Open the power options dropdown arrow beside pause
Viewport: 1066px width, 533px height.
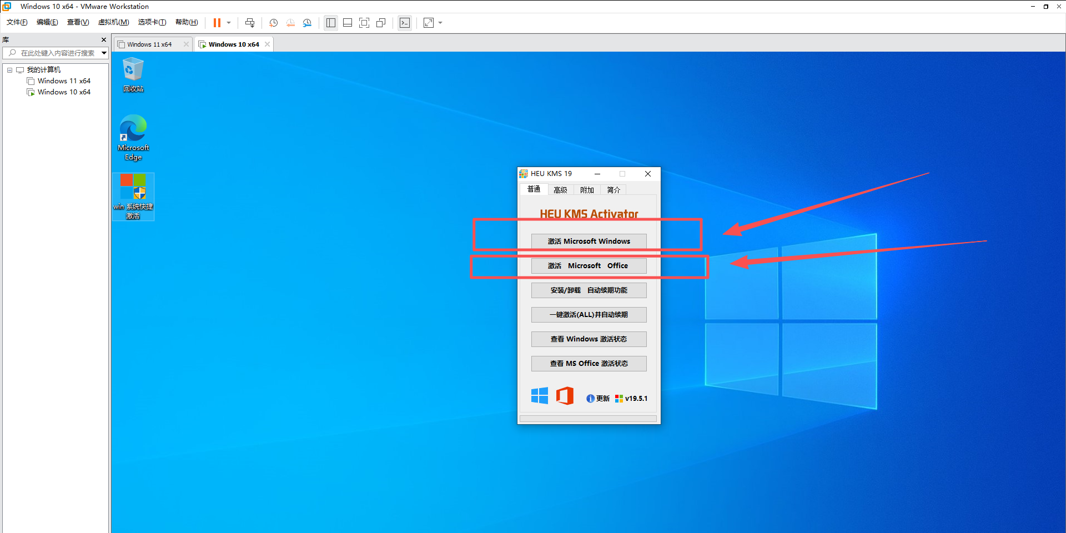[x=229, y=23]
